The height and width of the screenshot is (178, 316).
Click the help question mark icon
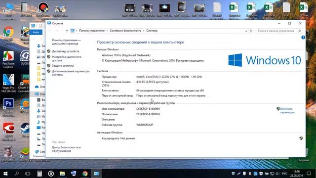point(303,38)
